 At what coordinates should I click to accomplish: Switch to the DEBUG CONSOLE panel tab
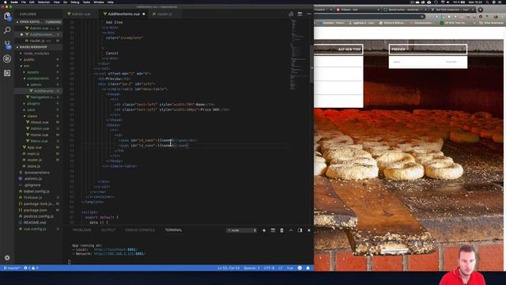[140, 230]
